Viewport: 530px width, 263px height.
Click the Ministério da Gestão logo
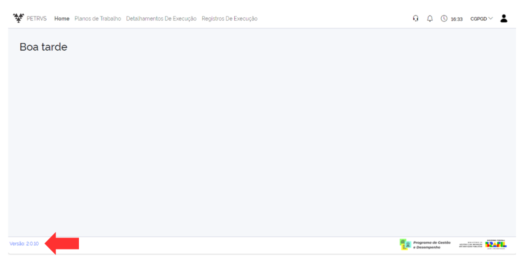point(471,244)
